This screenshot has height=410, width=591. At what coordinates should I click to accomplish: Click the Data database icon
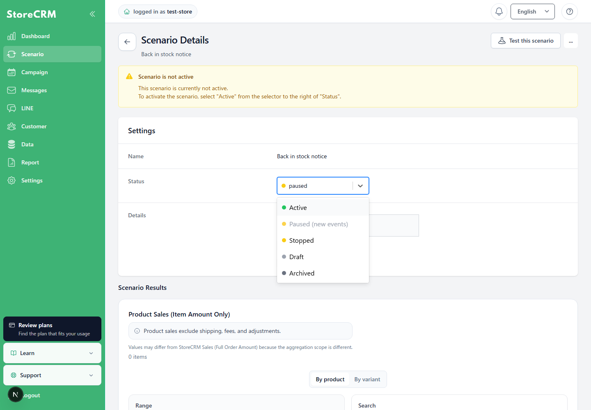click(11, 144)
